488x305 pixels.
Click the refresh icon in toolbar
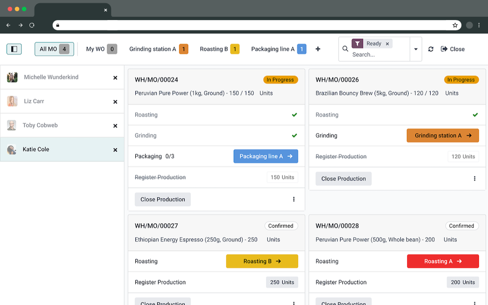tap(431, 49)
